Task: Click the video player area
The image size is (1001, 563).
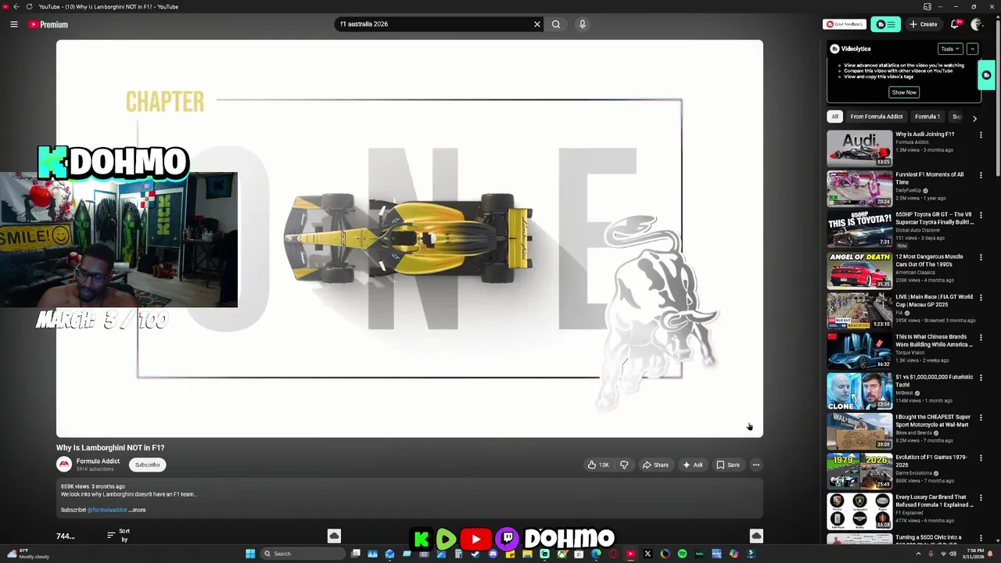Action: [x=410, y=238]
